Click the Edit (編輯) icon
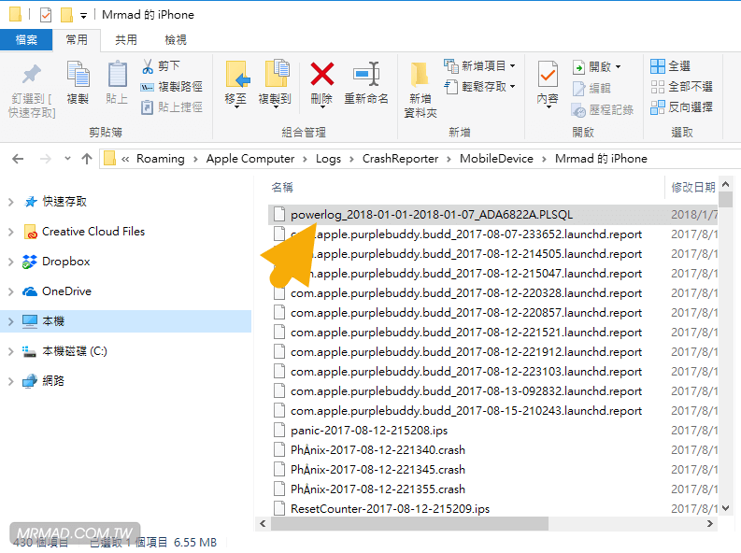 pyautogui.click(x=579, y=89)
